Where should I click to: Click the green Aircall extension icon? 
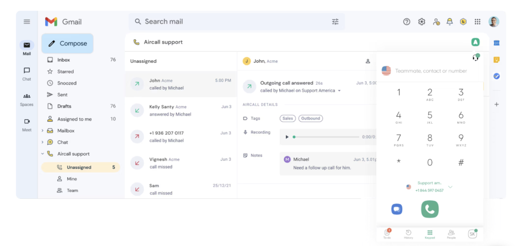click(475, 42)
